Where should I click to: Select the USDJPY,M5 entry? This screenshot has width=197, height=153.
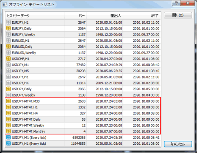tap(20, 71)
